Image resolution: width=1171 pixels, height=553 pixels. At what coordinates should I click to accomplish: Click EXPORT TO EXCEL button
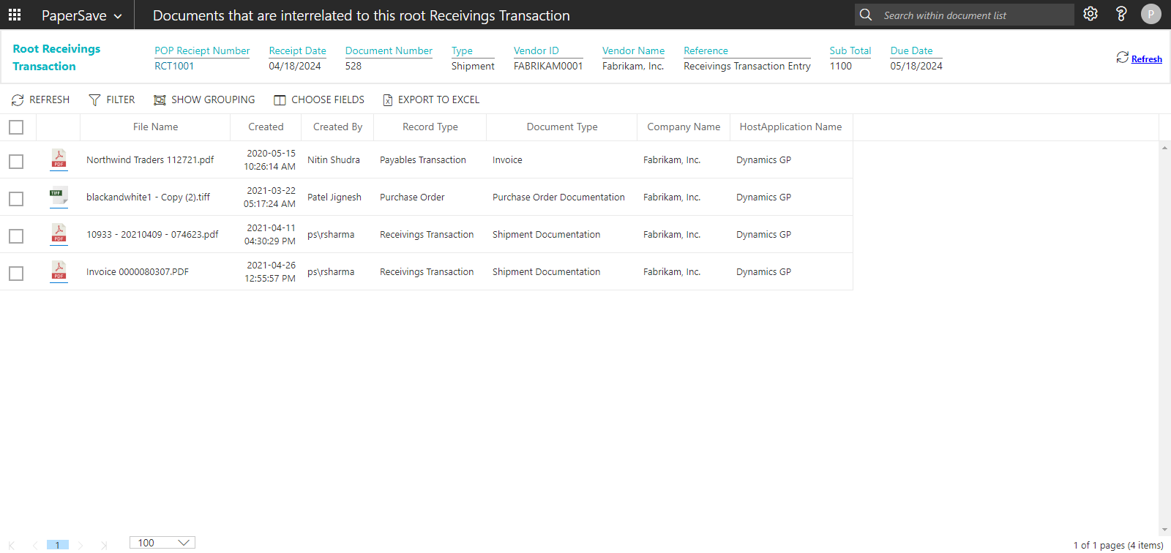pyautogui.click(x=431, y=99)
